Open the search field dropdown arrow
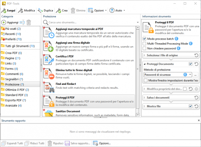201x147 pixels. tap(138, 22)
